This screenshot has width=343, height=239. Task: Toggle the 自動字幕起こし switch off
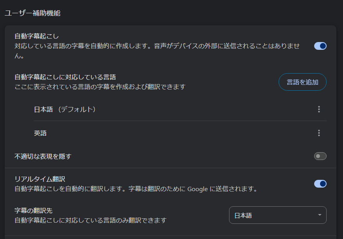320,46
